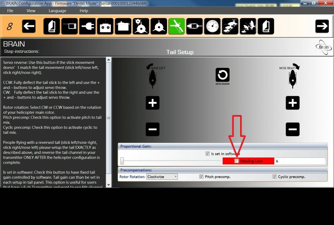
Task: Toggle the 'Is set in software' checkbox
Action: click(207, 154)
